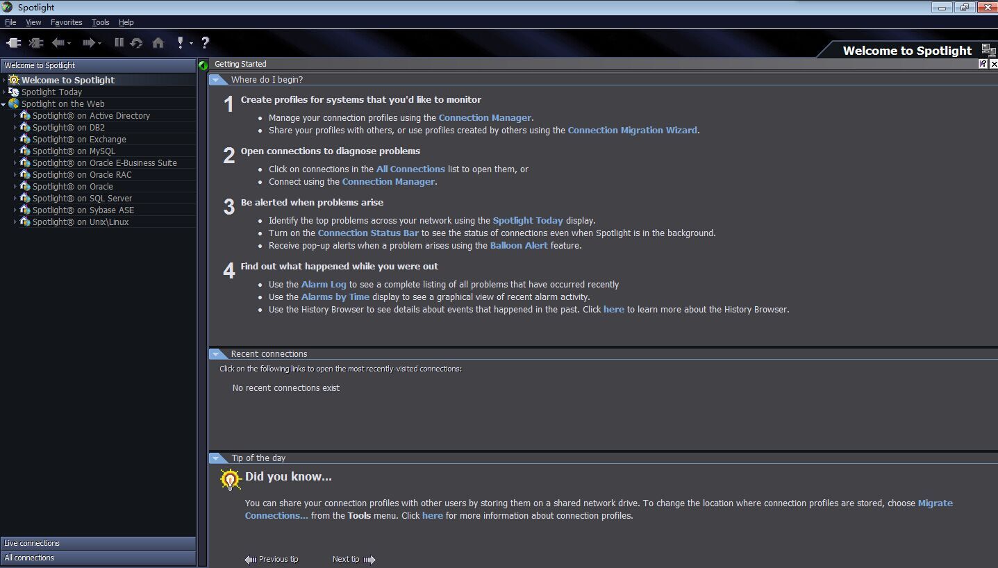998x568 pixels.
Task: Expand the Spotlight Today tree node
Action: (3, 92)
